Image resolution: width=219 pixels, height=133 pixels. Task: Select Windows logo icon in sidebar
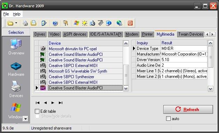pos(16,108)
